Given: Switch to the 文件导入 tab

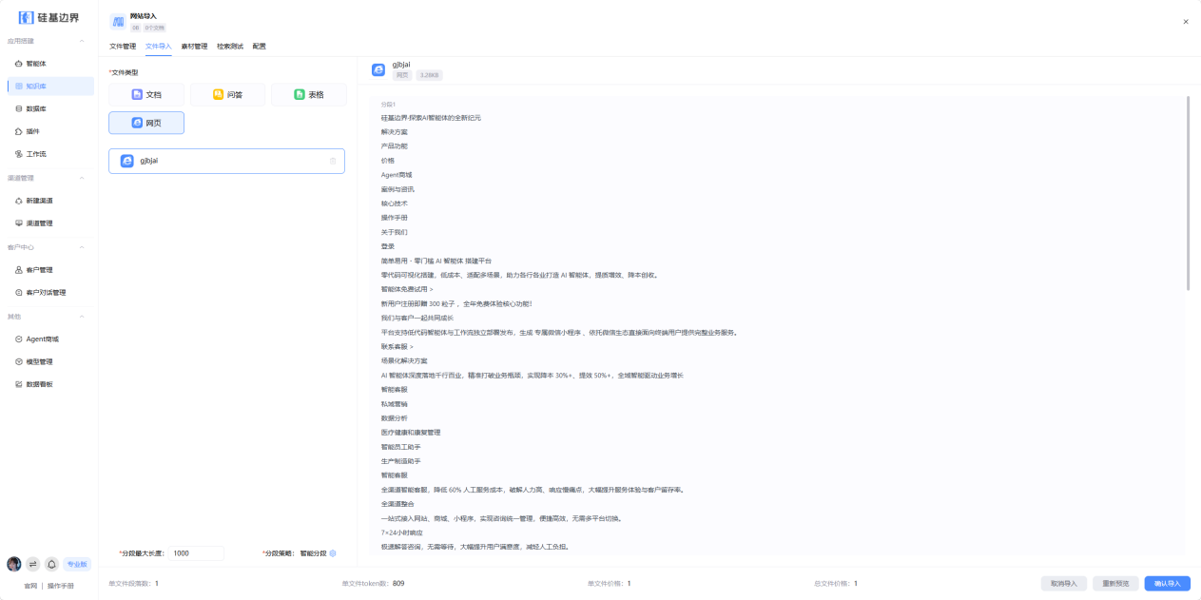Looking at the screenshot, I should 159,47.
